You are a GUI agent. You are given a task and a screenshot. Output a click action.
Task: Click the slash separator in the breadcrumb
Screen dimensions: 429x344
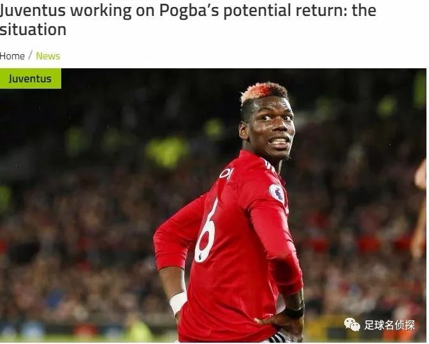point(30,56)
